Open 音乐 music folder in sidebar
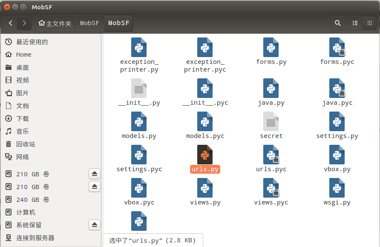This screenshot has height=247, width=380. click(x=51, y=131)
